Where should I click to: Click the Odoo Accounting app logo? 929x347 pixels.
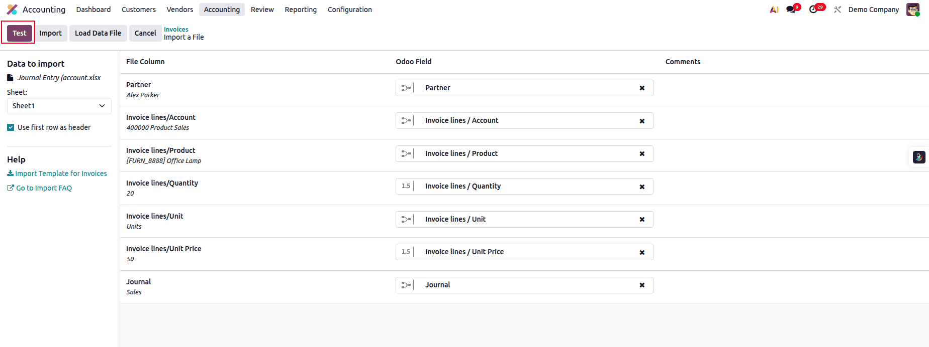(x=12, y=10)
